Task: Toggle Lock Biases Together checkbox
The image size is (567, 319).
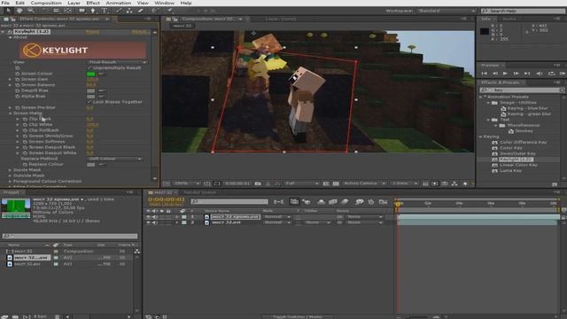Action: (x=89, y=102)
